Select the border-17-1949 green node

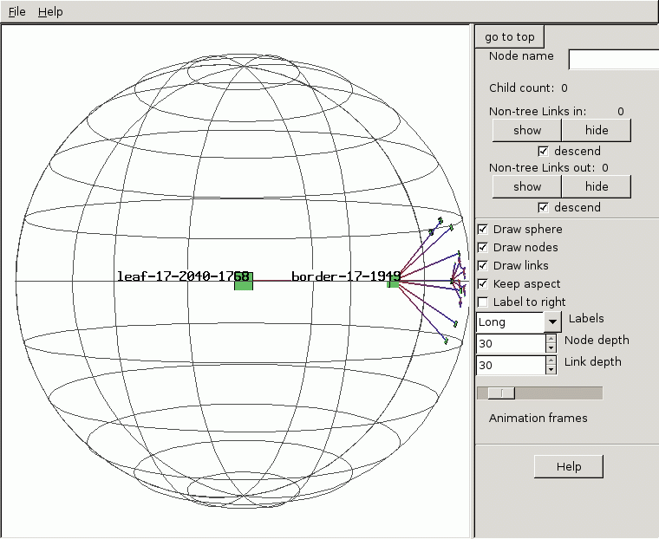(393, 281)
